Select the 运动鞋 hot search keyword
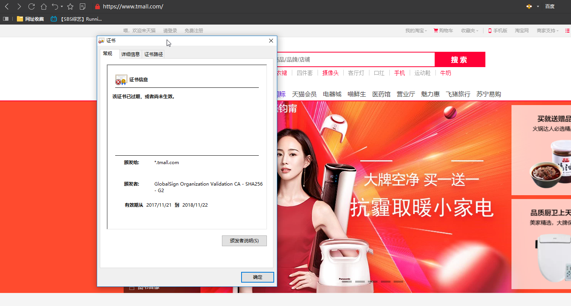 [x=422, y=73]
